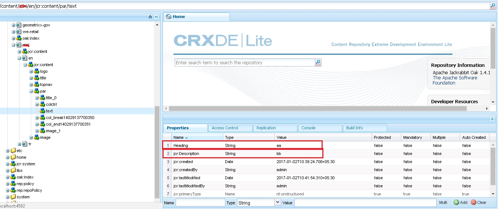Expand the geometrixx-gov tree node
498x209 pixels.
(14, 25)
